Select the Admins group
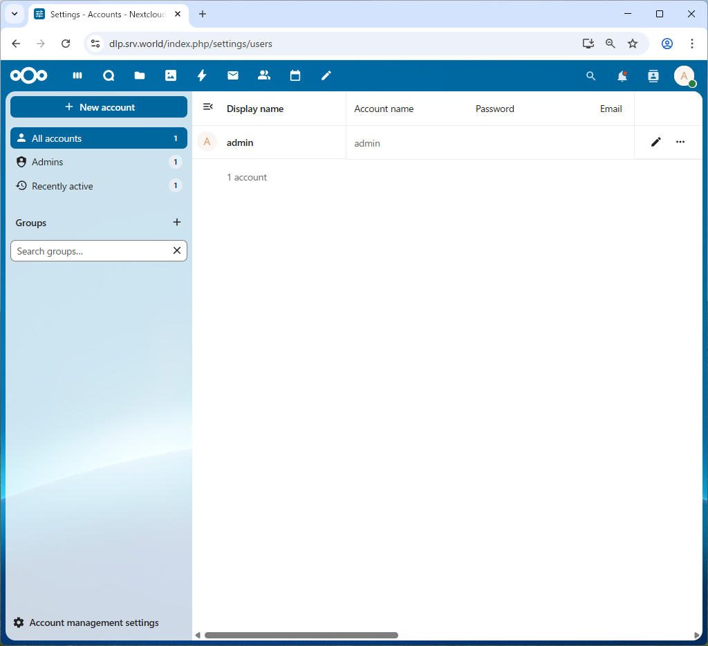The width and height of the screenshot is (708, 646). click(48, 162)
